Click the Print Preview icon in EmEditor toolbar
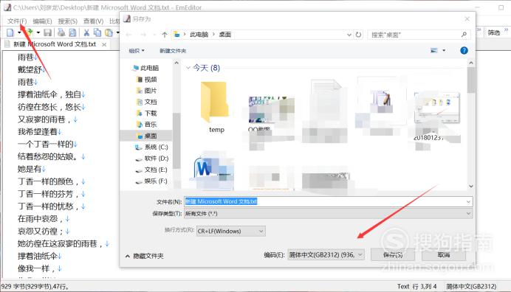This screenshot has height=292, width=511. click(x=72, y=32)
